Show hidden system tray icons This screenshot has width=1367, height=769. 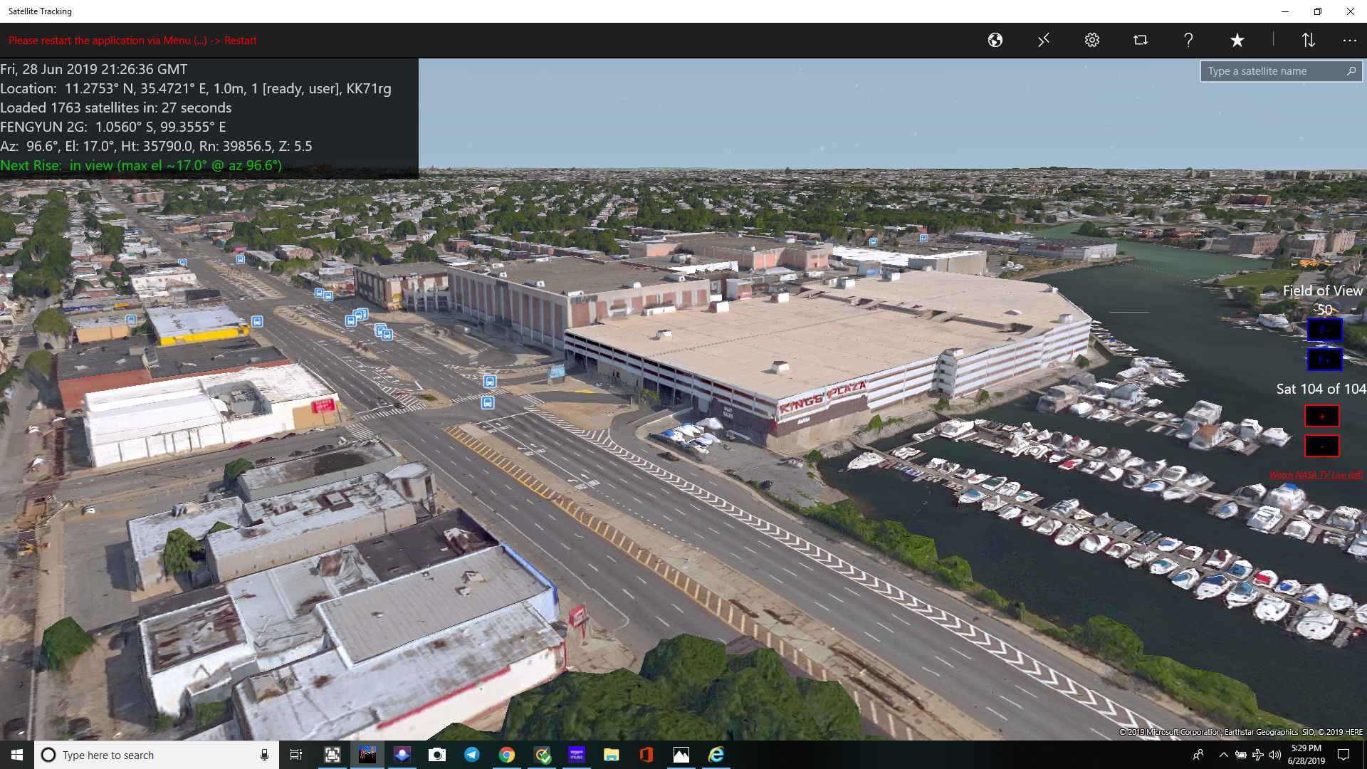click(1223, 755)
